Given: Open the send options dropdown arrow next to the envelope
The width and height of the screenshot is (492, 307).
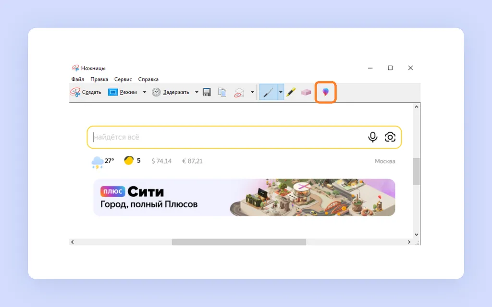Looking at the screenshot, I should pyautogui.click(x=252, y=92).
